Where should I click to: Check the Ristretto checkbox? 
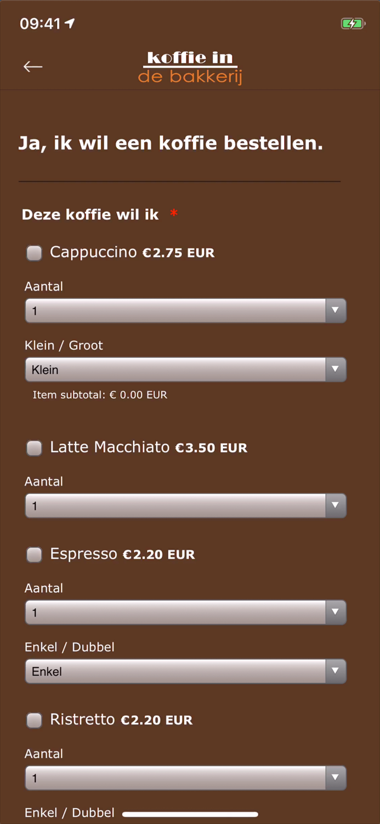[34, 720]
